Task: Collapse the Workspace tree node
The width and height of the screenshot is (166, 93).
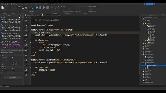Action: (x=142, y=19)
